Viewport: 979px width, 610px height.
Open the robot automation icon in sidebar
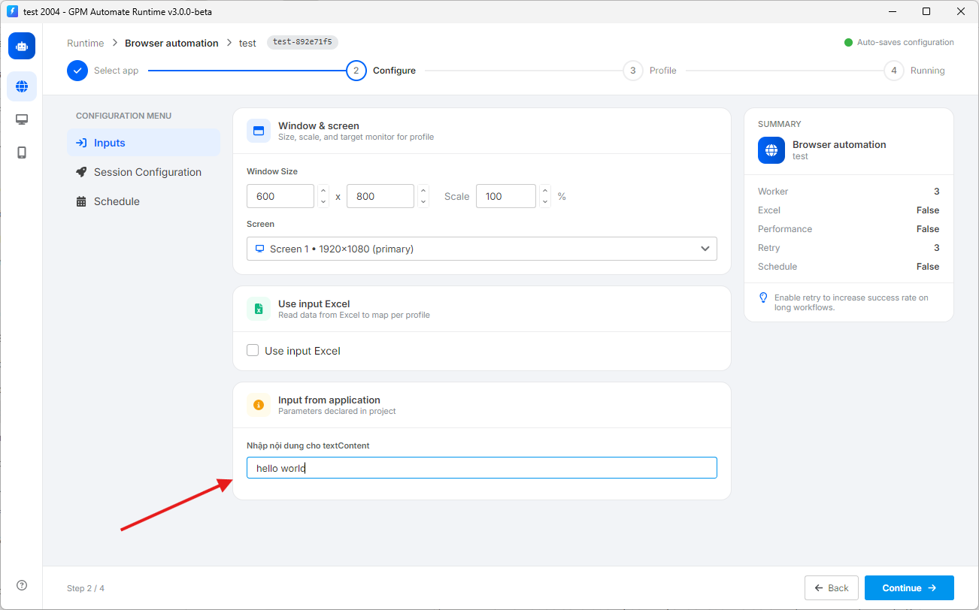[22, 46]
